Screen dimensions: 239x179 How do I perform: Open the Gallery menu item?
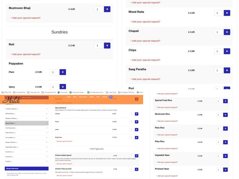point(91,97)
